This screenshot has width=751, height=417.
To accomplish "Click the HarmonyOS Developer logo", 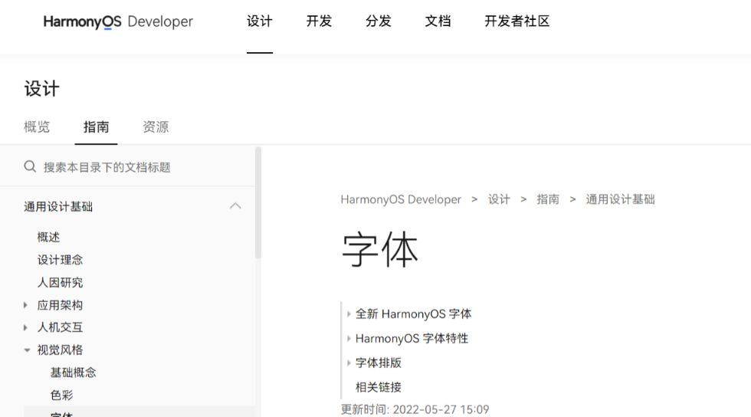I will (118, 21).
